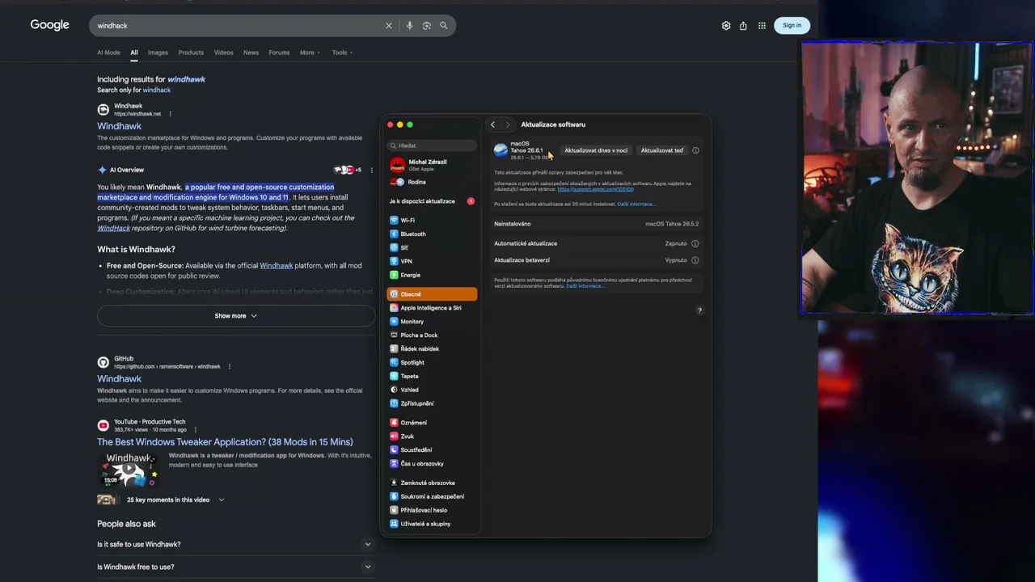Open the Google apps grid
The height and width of the screenshot is (582, 1035).
pyautogui.click(x=762, y=26)
